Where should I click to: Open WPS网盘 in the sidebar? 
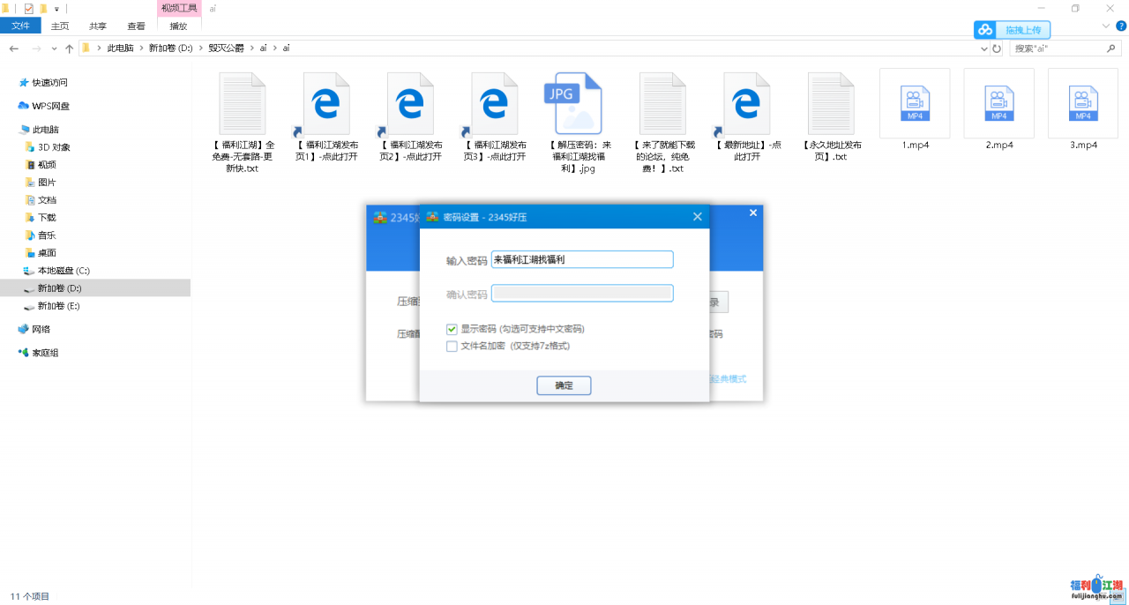click(50, 106)
